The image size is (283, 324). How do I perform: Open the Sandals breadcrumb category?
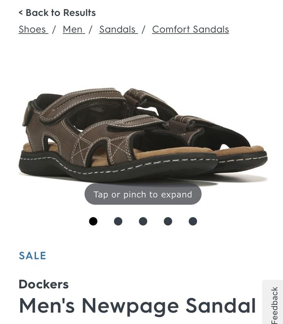click(118, 29)
